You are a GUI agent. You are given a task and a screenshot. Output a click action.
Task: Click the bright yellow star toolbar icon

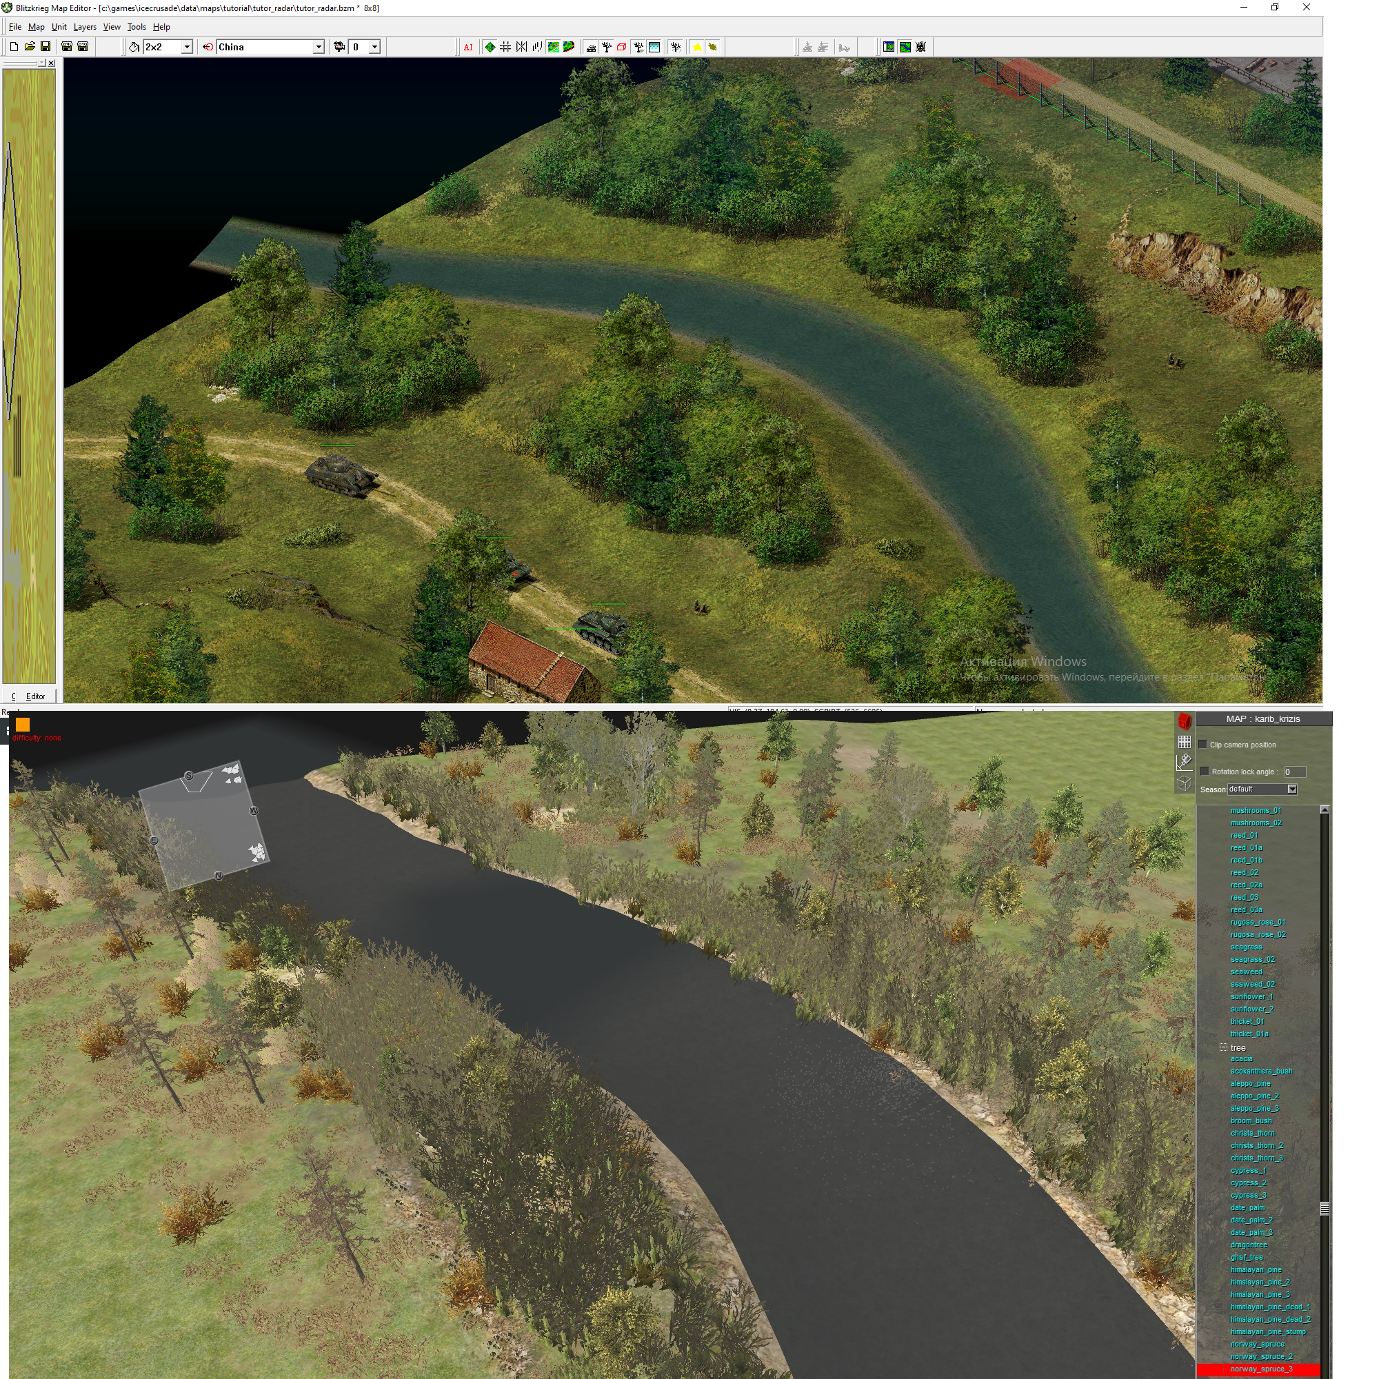697,47
